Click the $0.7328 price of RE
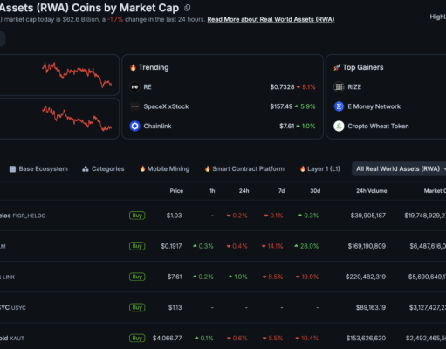 pos(282,87)
